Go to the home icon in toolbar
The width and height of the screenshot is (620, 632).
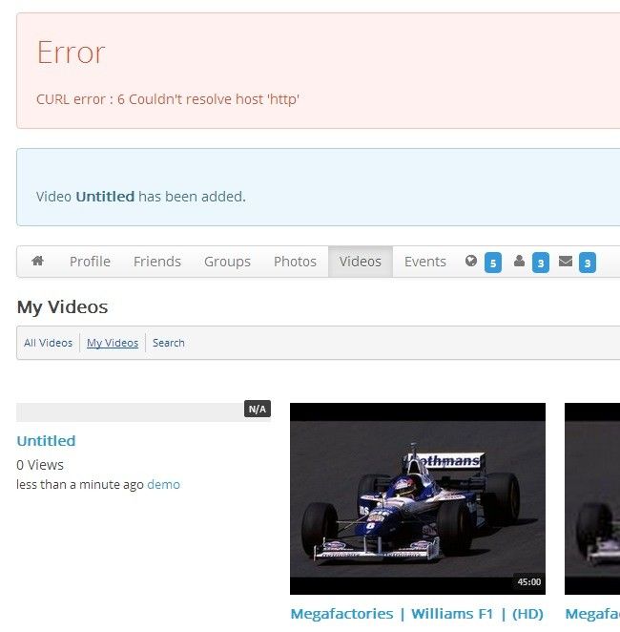pyautogui.click(x=38, y=262)
